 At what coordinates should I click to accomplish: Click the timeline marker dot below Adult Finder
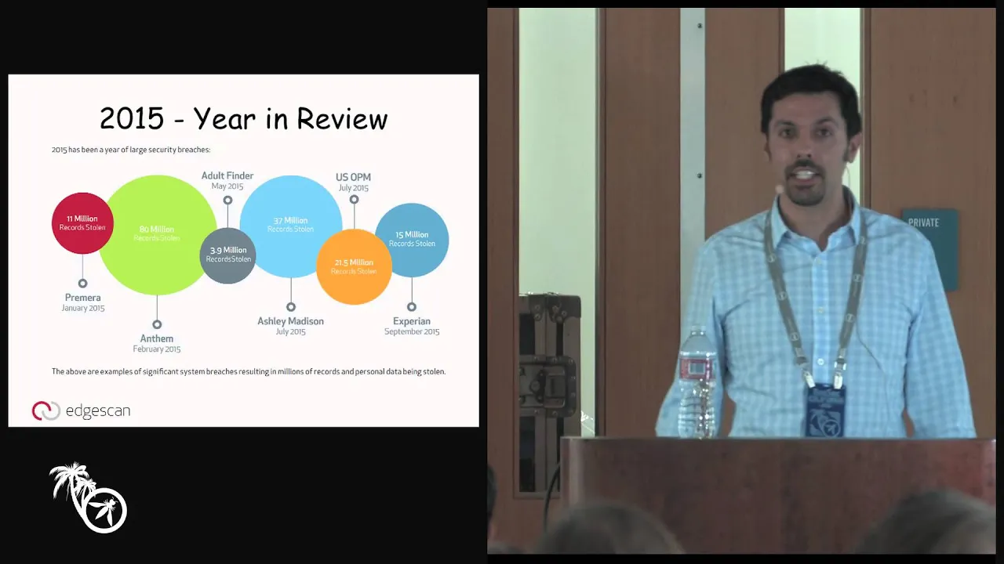pos(227,201)
